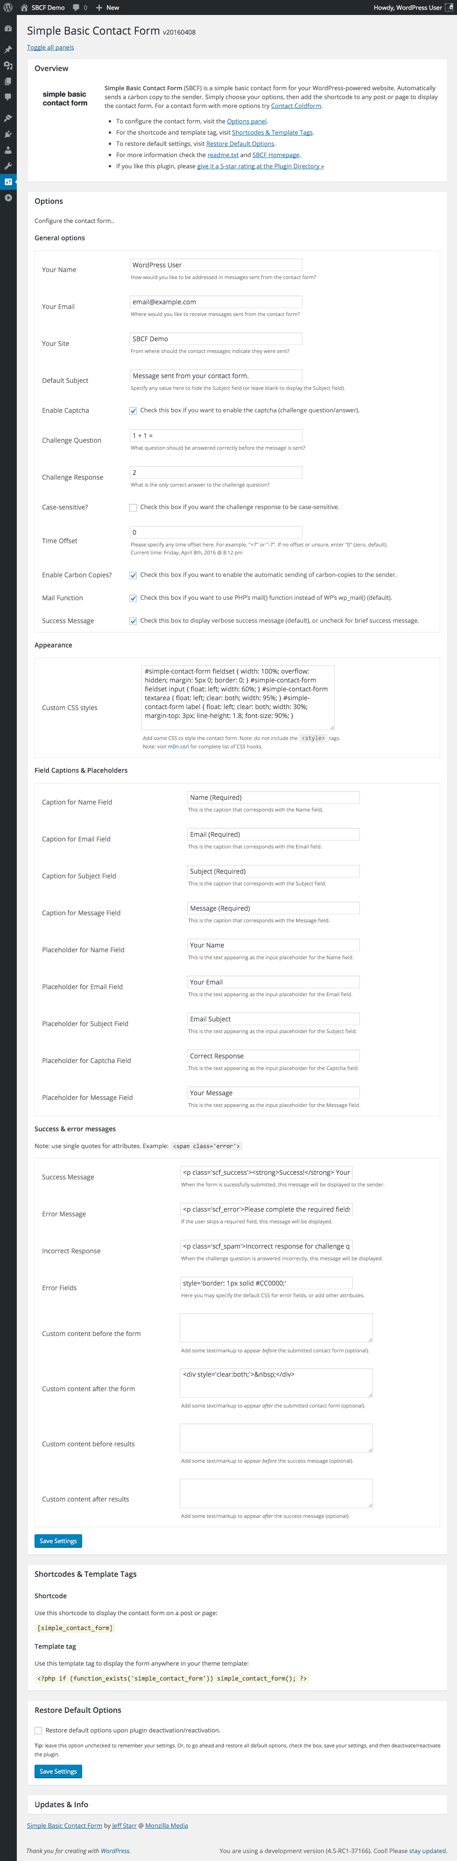Go to the Dashboard sidebar icon
The height and width of the screenshot is (1861, 457).
click(x=8, y=28)
